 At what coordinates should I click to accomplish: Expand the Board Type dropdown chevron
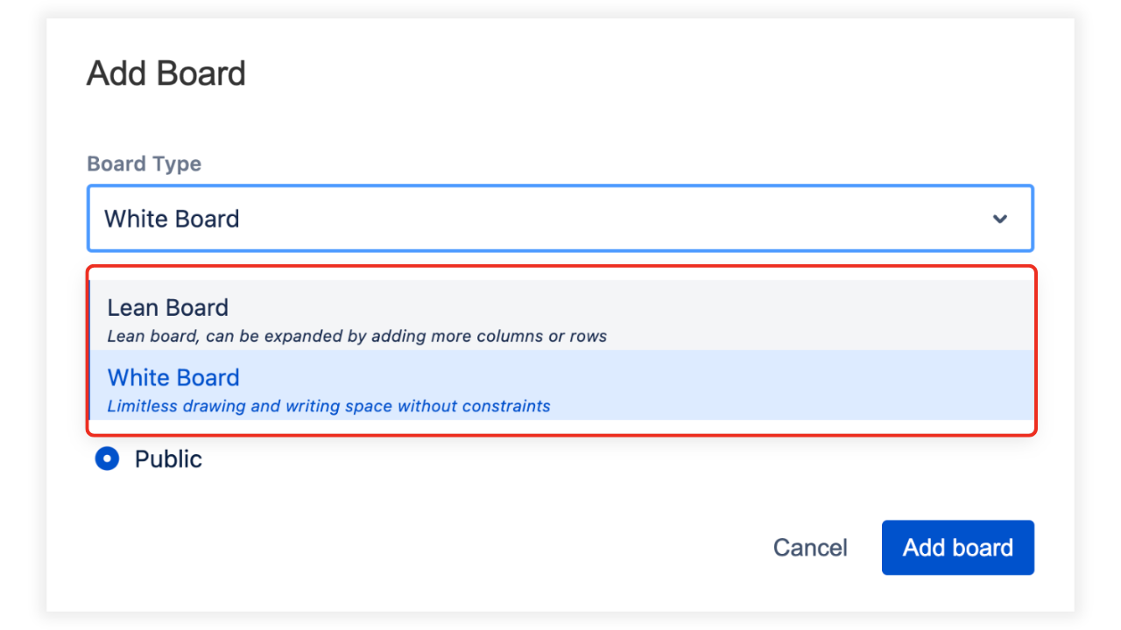[x=999, y=219]
